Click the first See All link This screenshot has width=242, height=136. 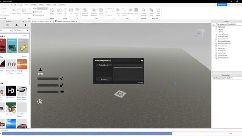pos(24,36)
